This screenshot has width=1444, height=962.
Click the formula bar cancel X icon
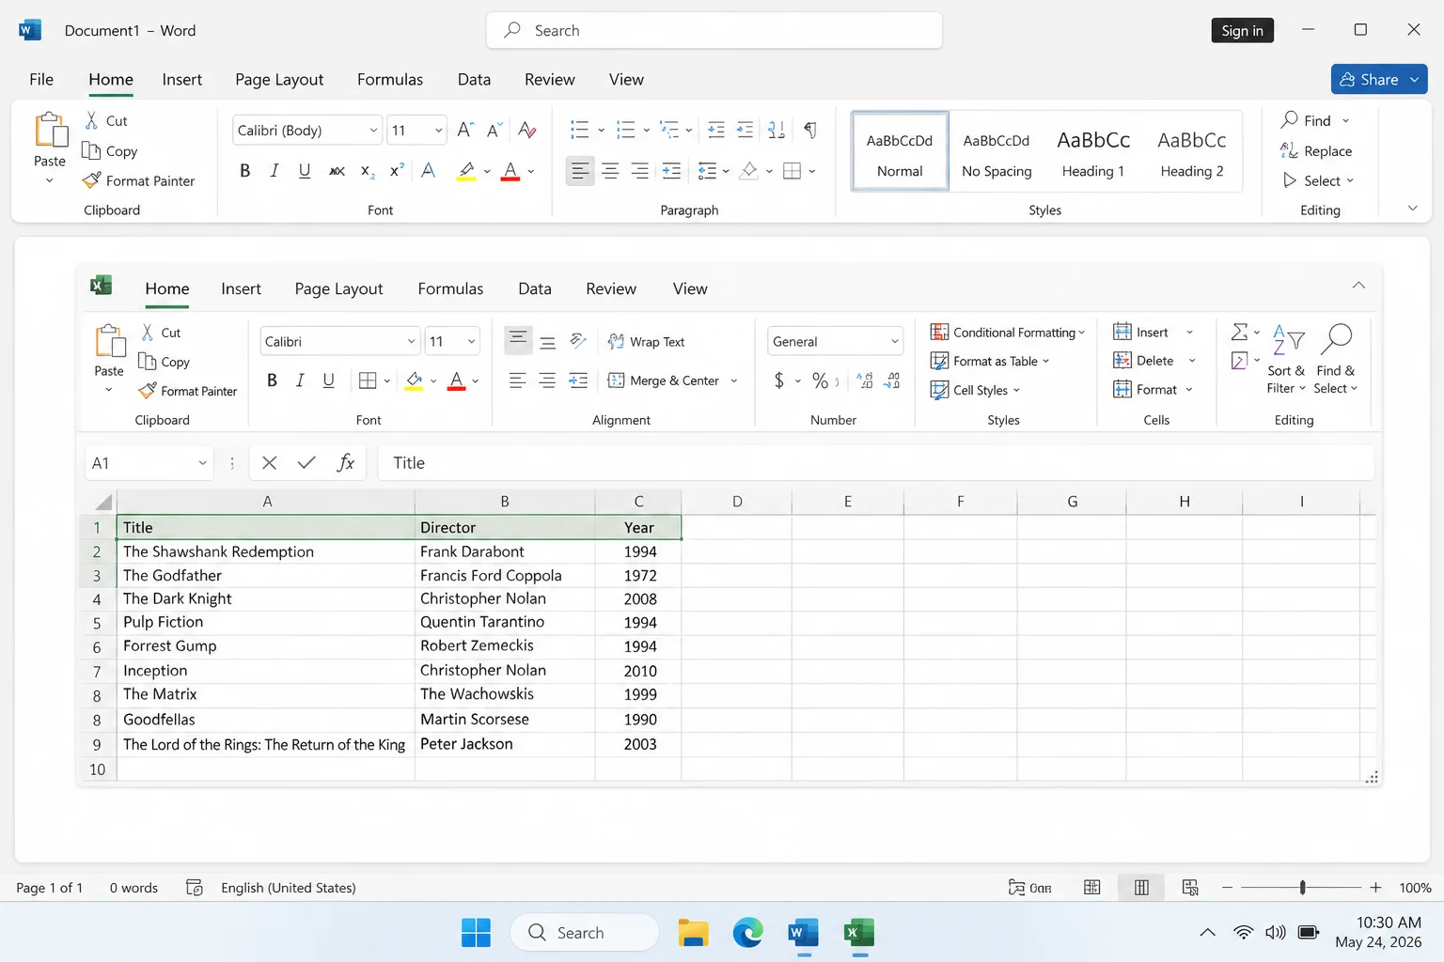(x=270, y=462)
